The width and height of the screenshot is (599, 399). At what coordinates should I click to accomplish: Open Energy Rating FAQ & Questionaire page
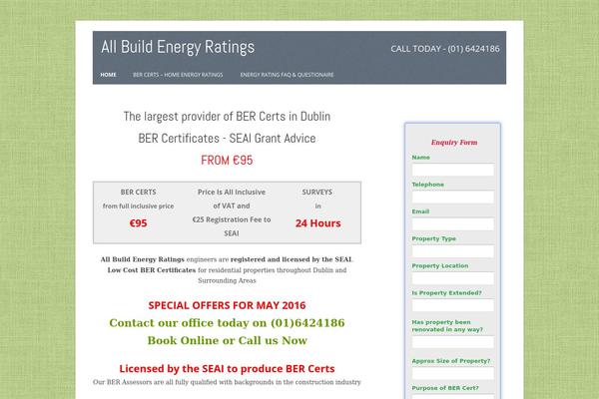[287, 75]
